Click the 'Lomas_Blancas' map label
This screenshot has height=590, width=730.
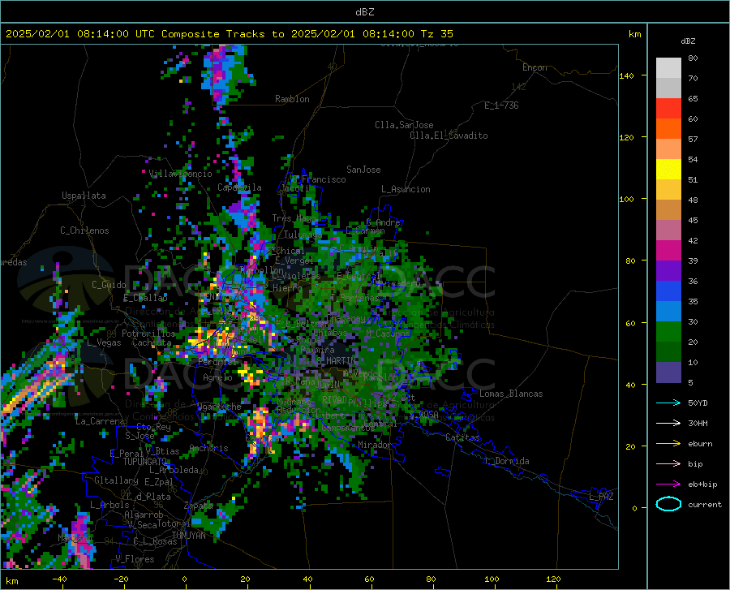(x=511, y=394)
